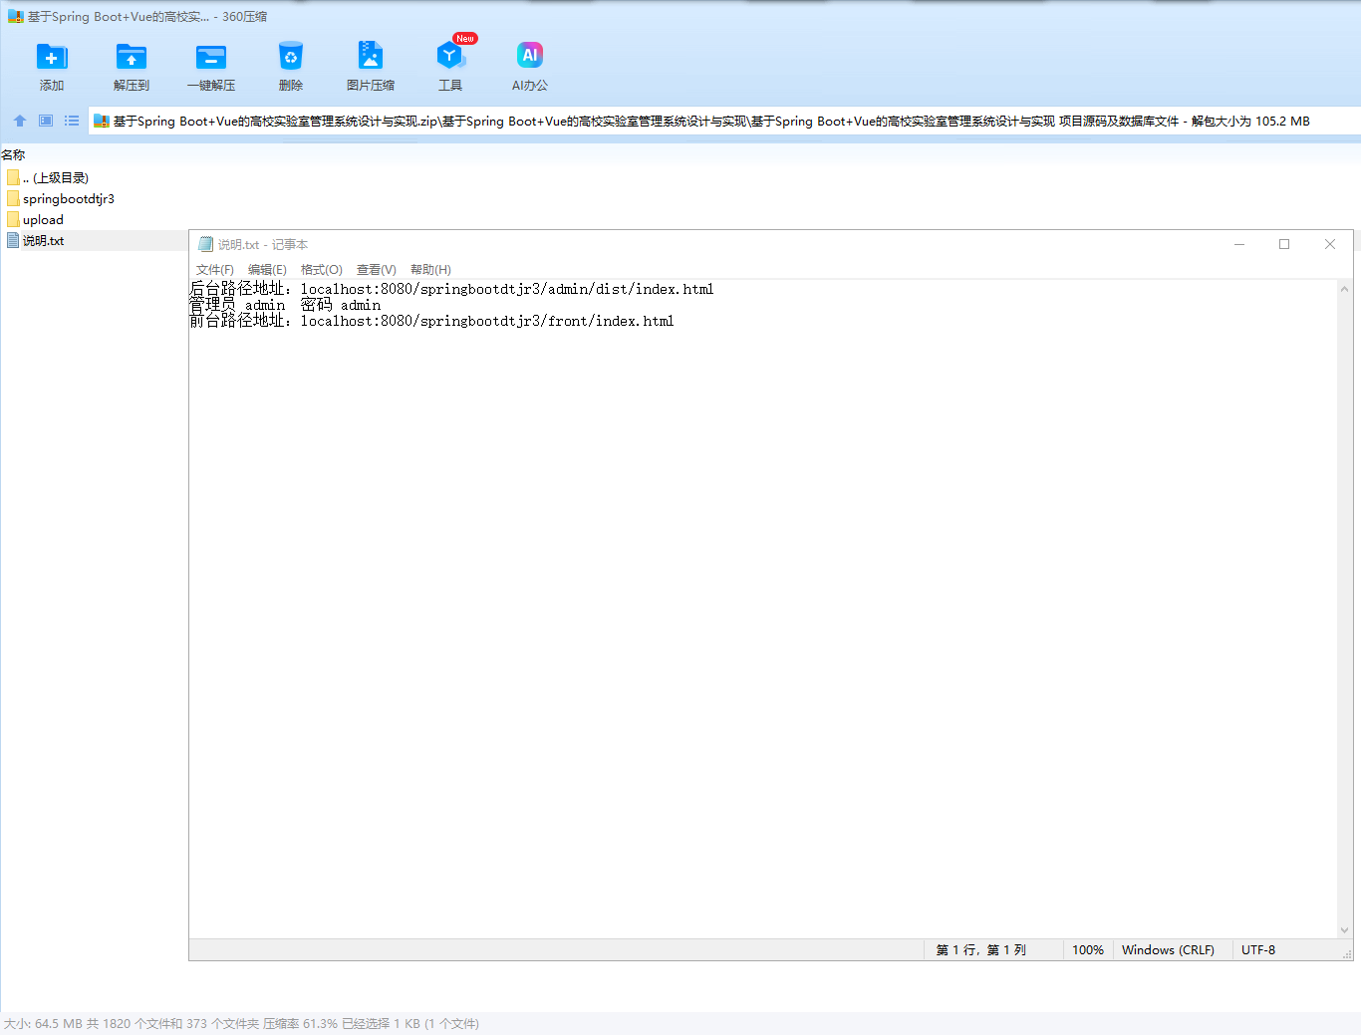Click the 管理员 admin 密码 admin line
The image size is (1361, 1035).
[x=285, y=305]
